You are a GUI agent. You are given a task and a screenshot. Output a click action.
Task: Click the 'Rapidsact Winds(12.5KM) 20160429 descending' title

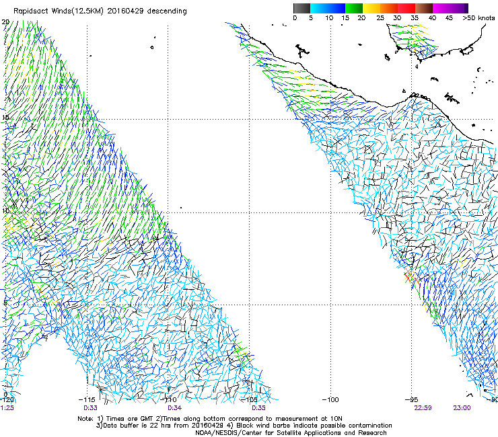point(100,11)
